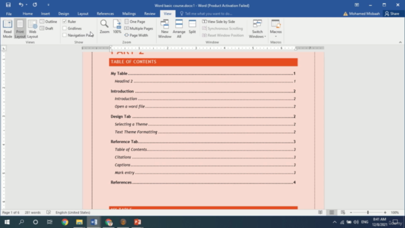Follow the 'Reference Tab' contents entry
This screenshot has height=228, width=405.
(203, 142)
